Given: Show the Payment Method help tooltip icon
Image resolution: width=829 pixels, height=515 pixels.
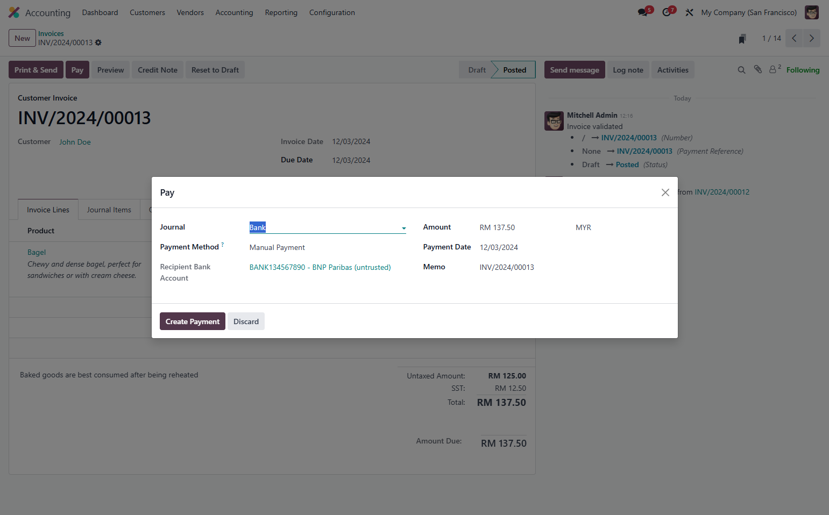Looking at the screenshot, I should click(x=222, y=245).
